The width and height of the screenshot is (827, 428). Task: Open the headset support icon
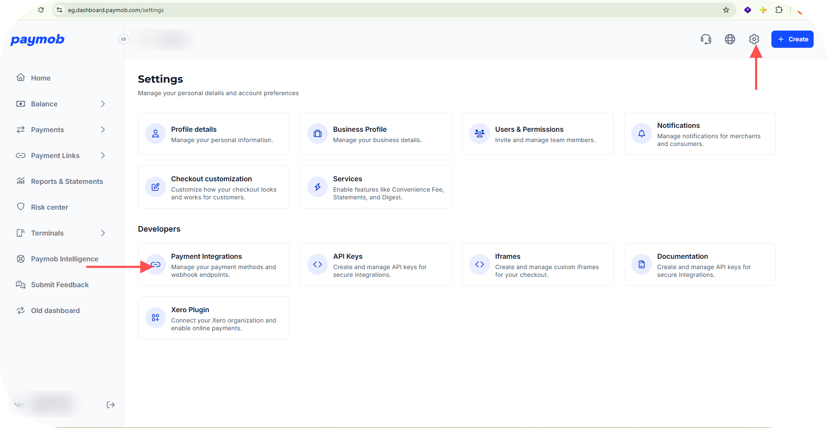tap(706, 39)
